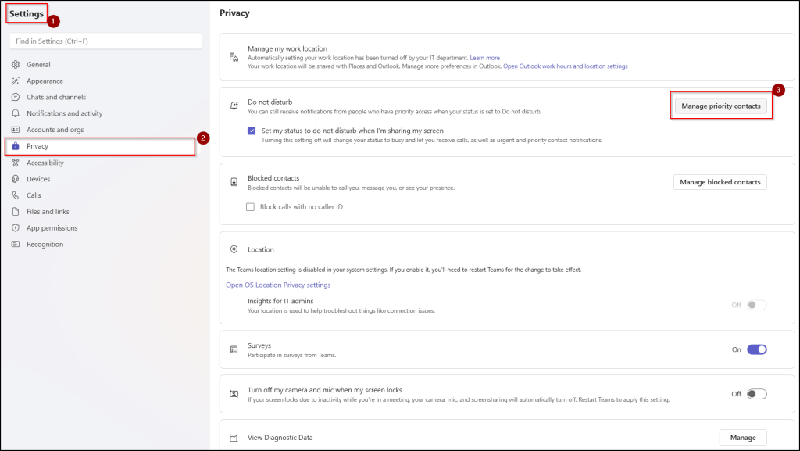The width and height of the screenshot is (800, 451).
Task: Click the Appearance wand icon
Action: coord(16,81)
